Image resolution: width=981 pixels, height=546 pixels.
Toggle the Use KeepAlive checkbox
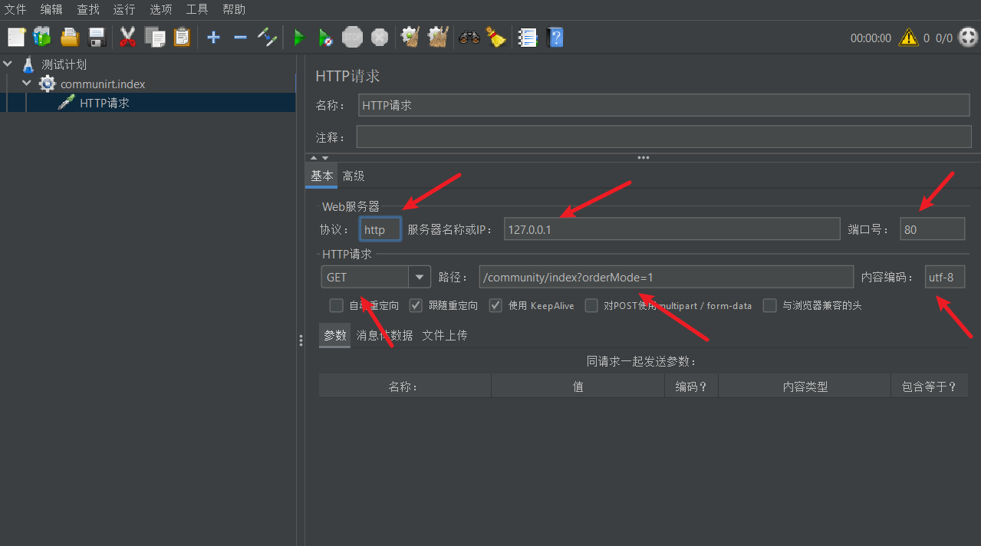click(x=495, y=305)
